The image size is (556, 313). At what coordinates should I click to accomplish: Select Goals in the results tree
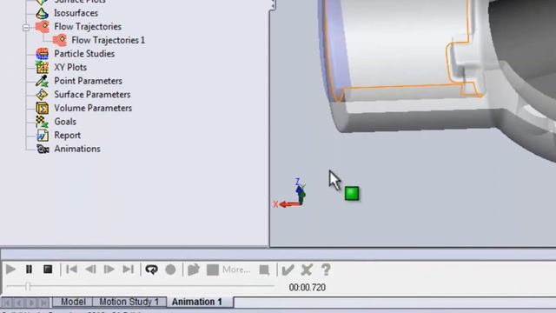click(x=65, y=122)
